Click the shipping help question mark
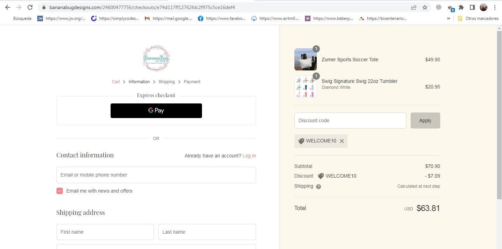The height and width of the screenshot is (249, 502). click(319, 187)
